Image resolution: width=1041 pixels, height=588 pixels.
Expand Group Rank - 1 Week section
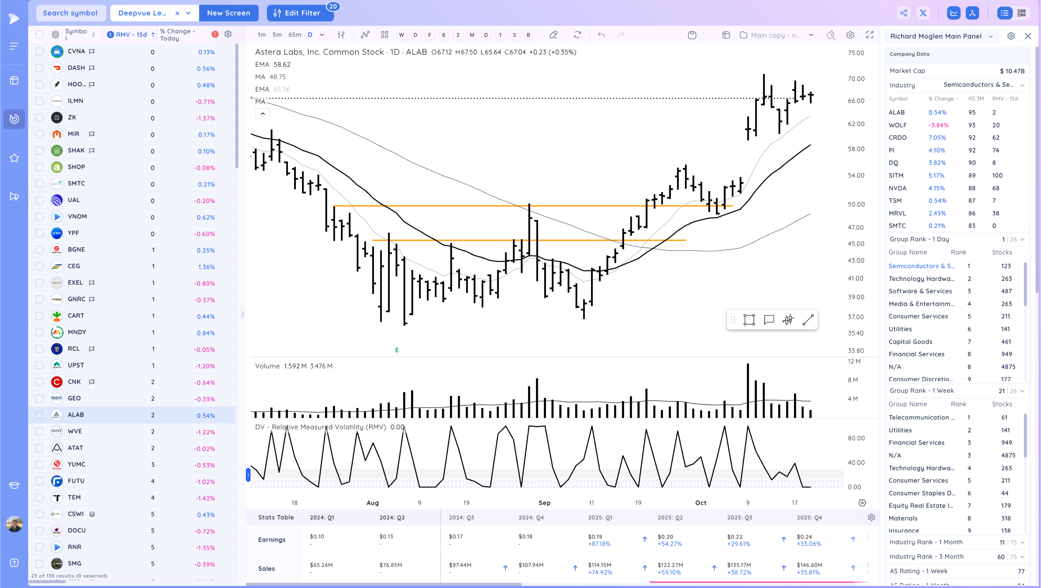pos(1022,391)
